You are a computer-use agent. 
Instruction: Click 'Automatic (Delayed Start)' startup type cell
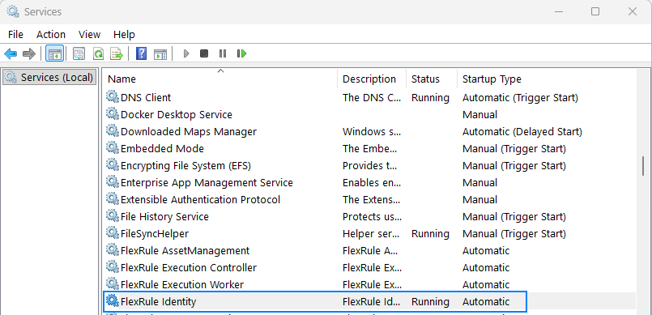pos(522,132)
